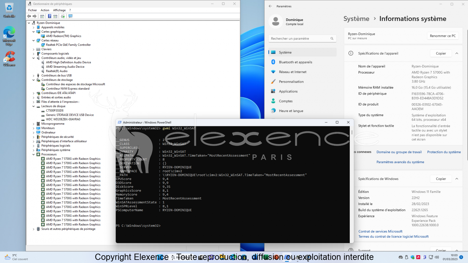Expand the Claviers tree node
This screenshot has width=468, height=263.
(33, 49)
